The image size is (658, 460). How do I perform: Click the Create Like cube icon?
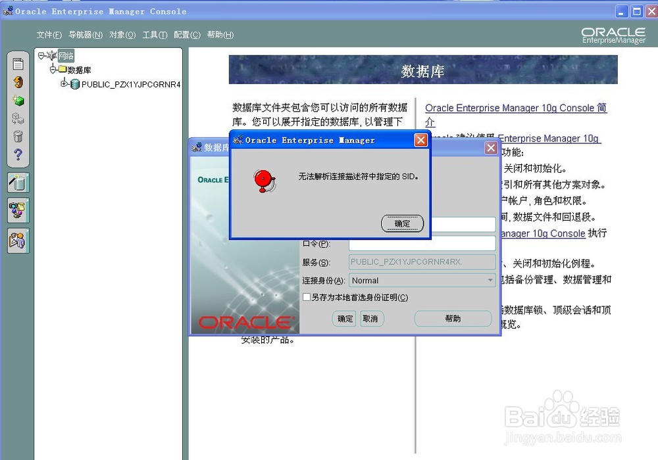(x=18, y=119)
